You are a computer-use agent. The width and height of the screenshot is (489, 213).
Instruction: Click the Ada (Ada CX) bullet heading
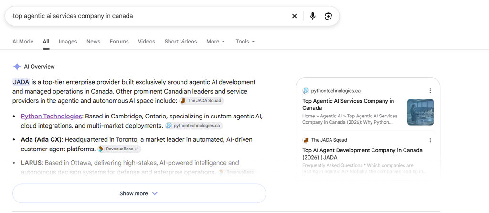coord(42,139)
